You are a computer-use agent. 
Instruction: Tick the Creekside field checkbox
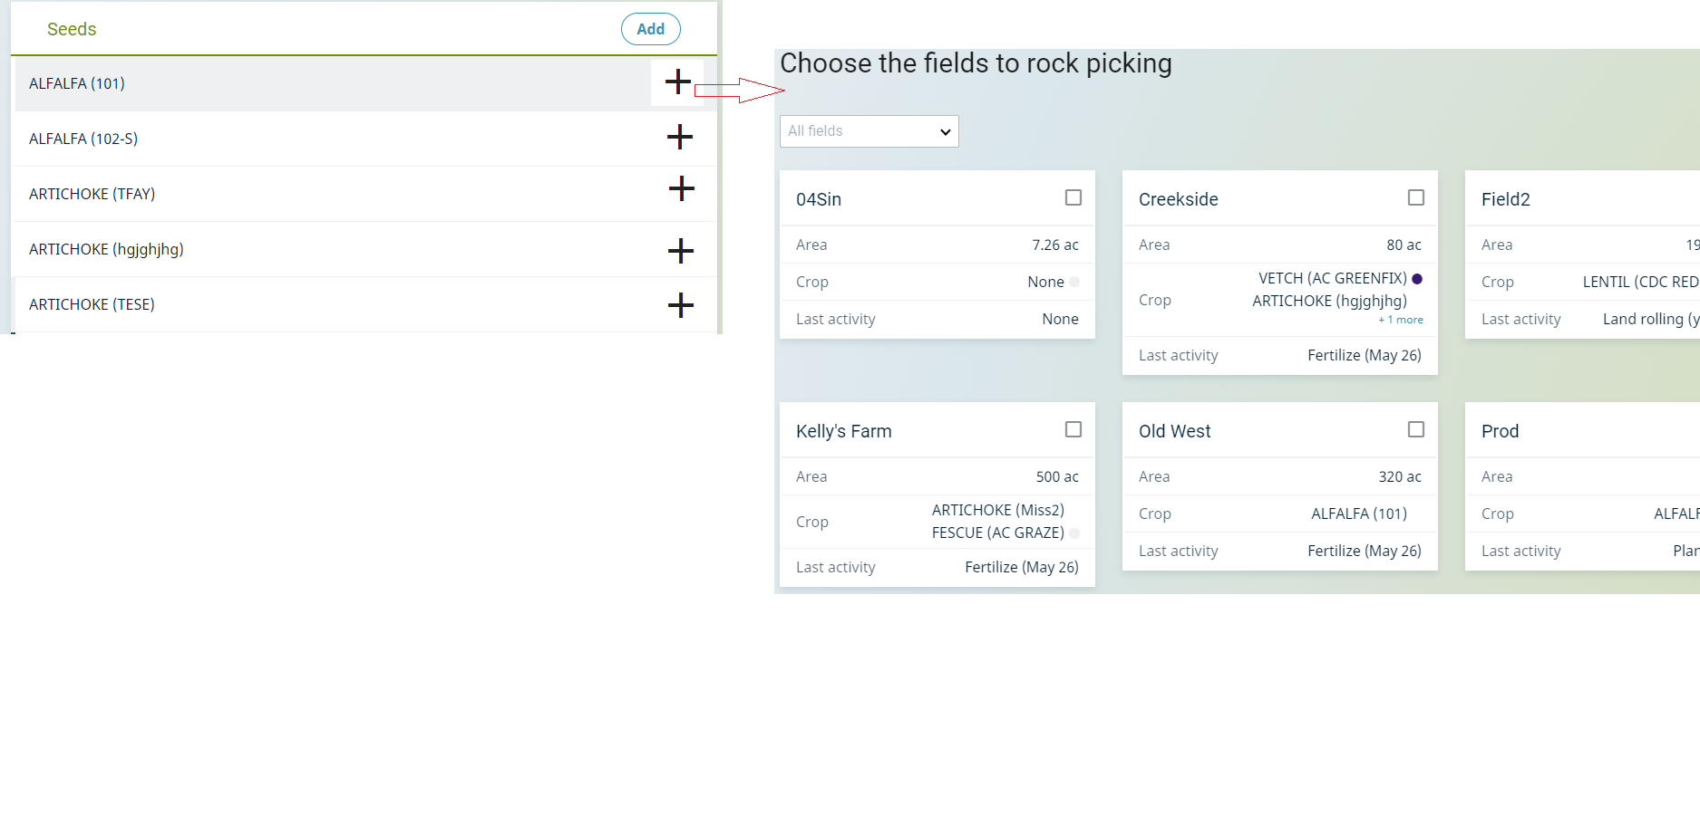coord(1415,197)
